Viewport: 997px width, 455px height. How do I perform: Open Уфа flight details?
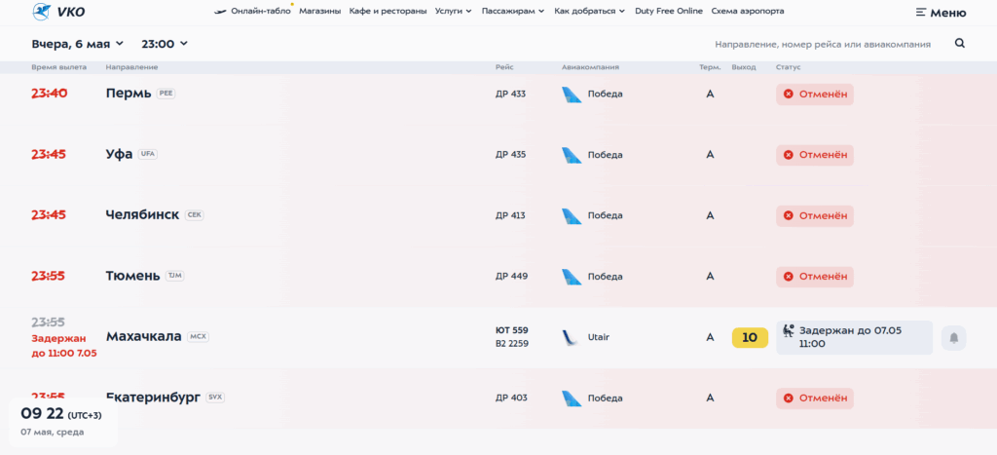119,154
